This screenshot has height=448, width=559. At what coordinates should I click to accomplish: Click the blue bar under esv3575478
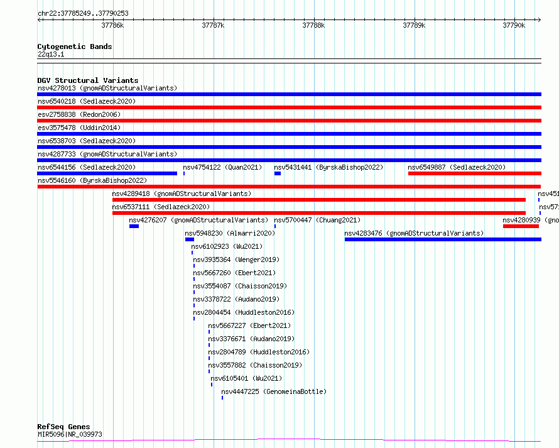[x=289, y=134]
